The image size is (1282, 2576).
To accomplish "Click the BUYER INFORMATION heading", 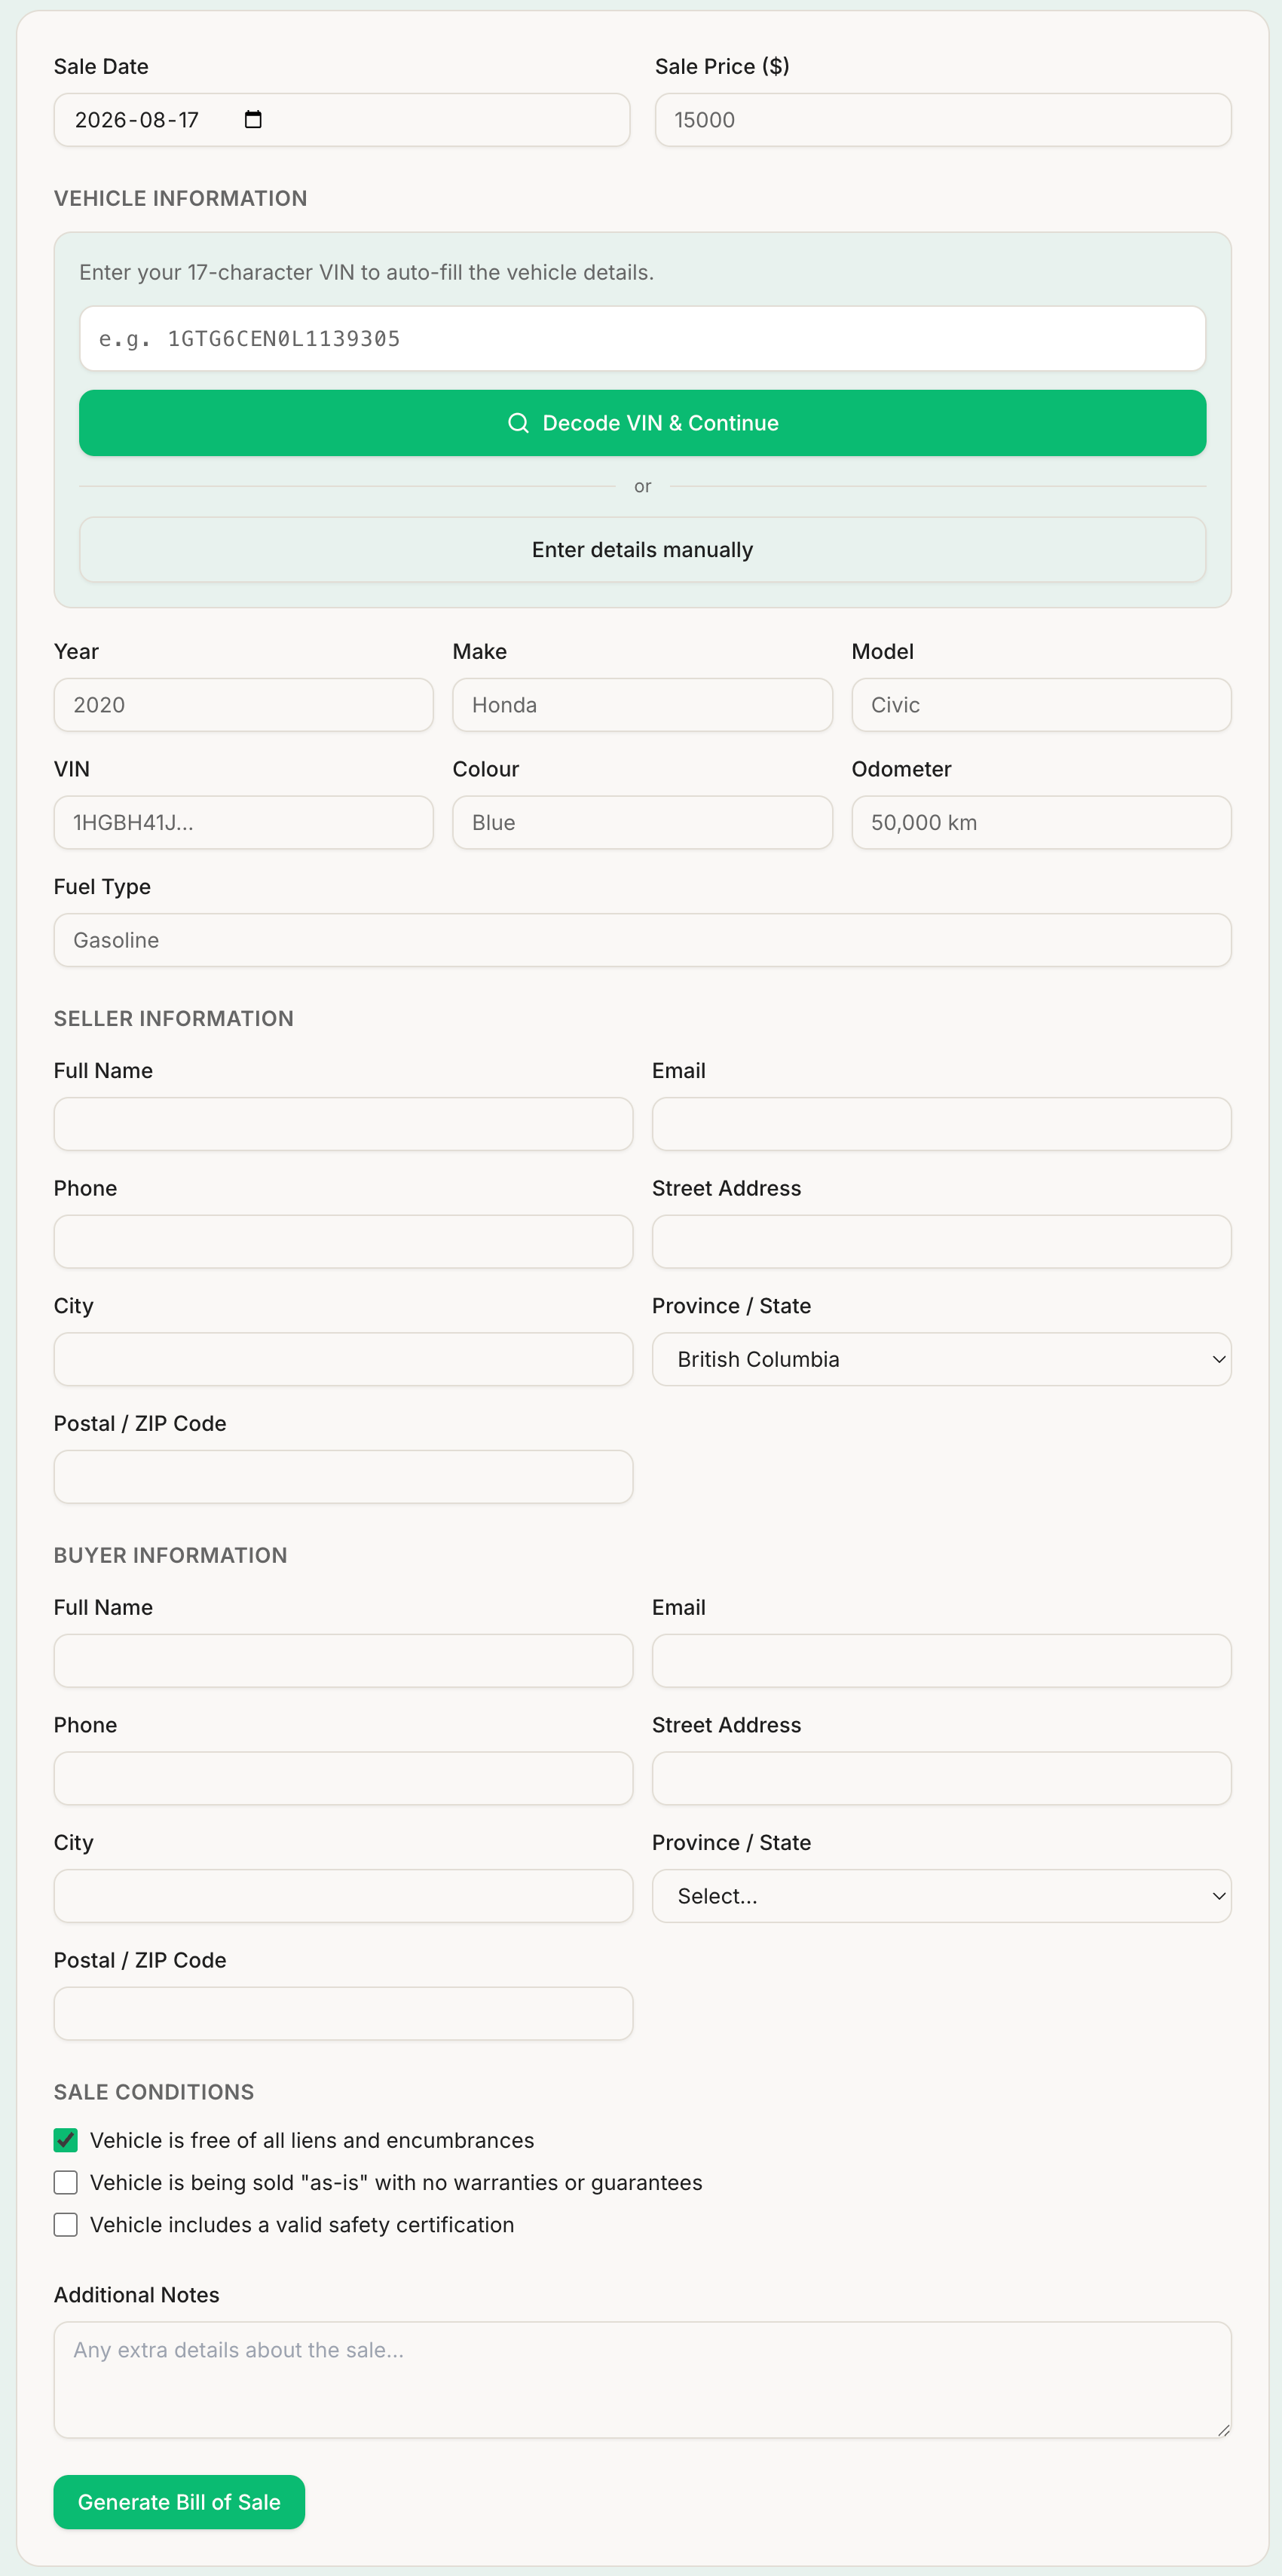I will [171, 1555].
